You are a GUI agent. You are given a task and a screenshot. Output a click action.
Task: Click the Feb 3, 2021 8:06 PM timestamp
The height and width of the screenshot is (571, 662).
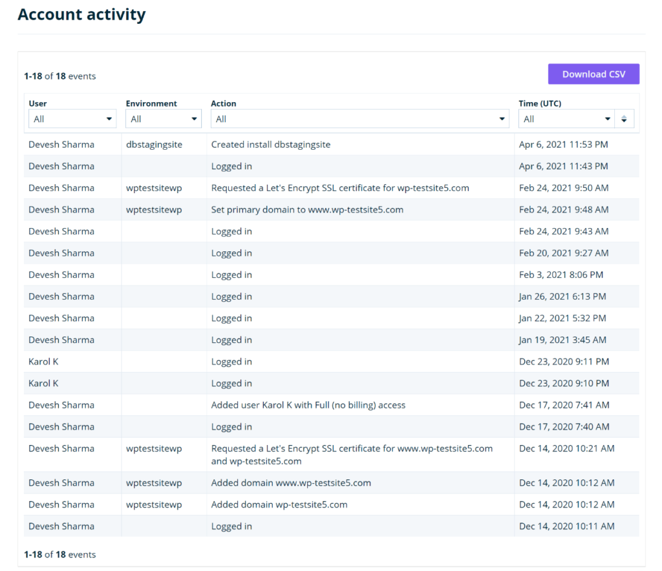click(x=561, y=275)
